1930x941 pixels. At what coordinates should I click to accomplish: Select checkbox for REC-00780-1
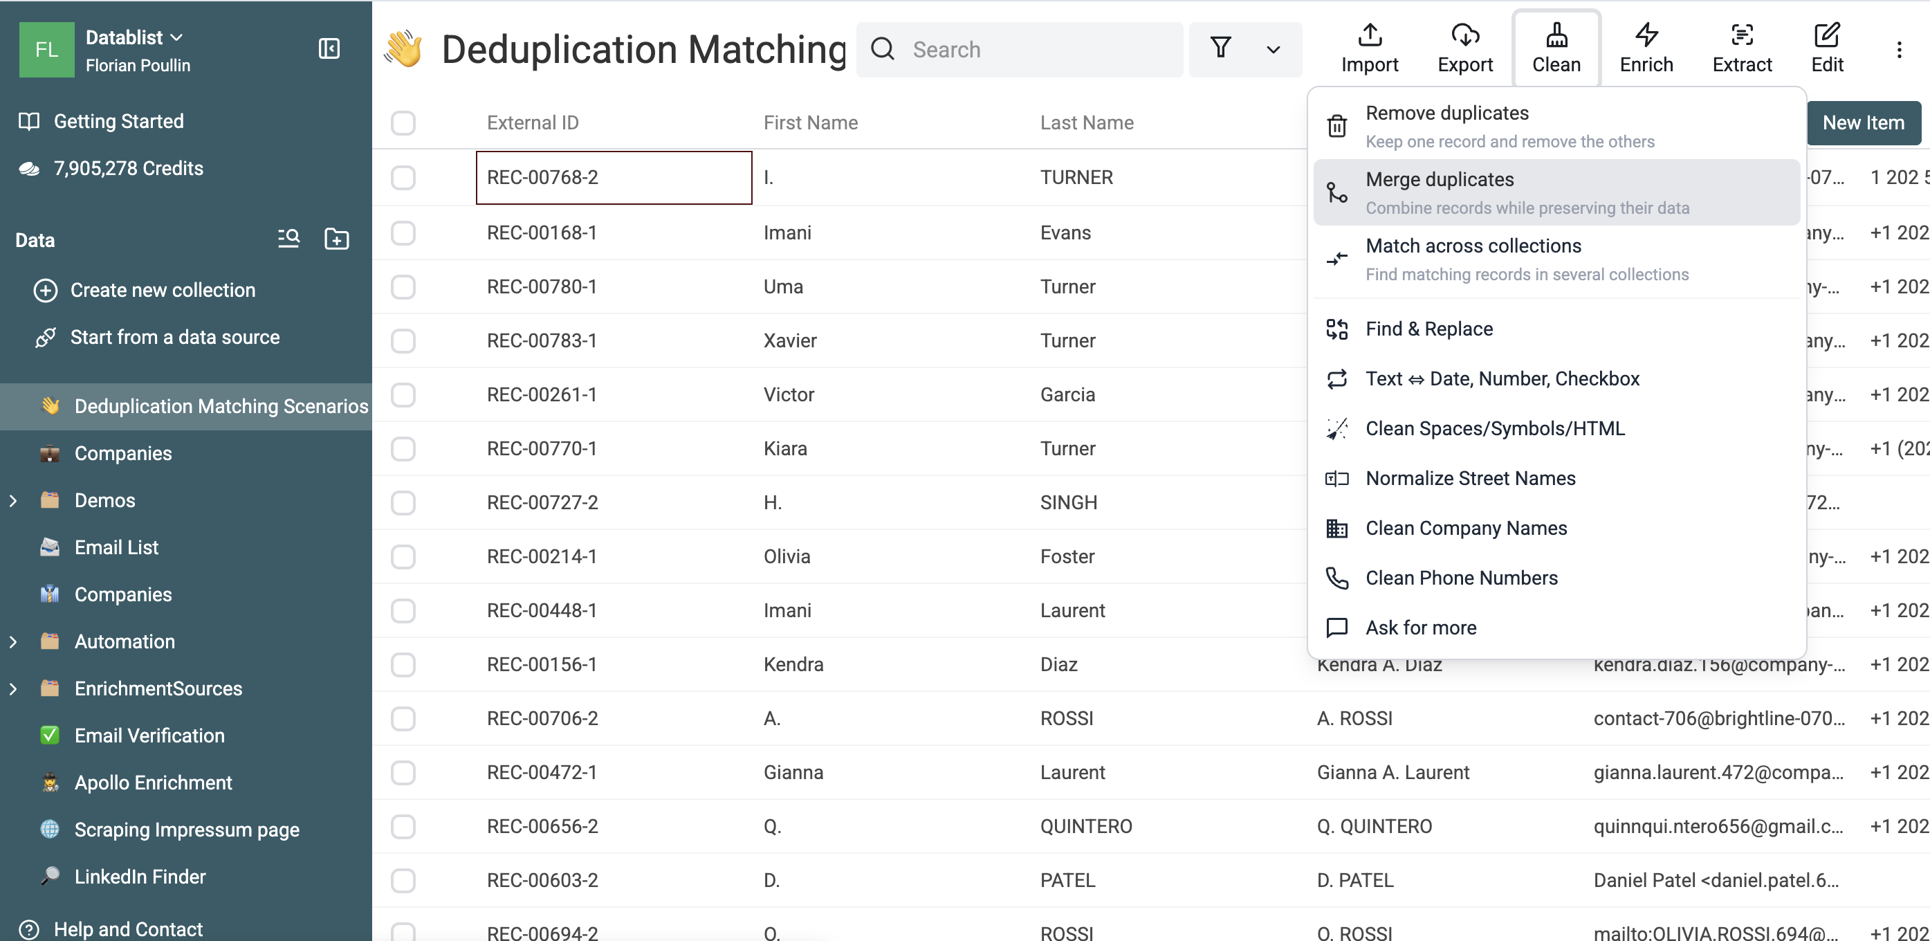point(403,287)
